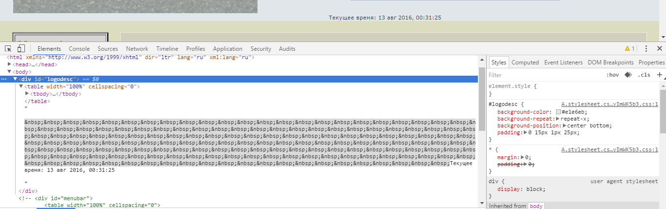Activate the inspect element picker icon
This screenshot has height=209, width=666.
8,49
